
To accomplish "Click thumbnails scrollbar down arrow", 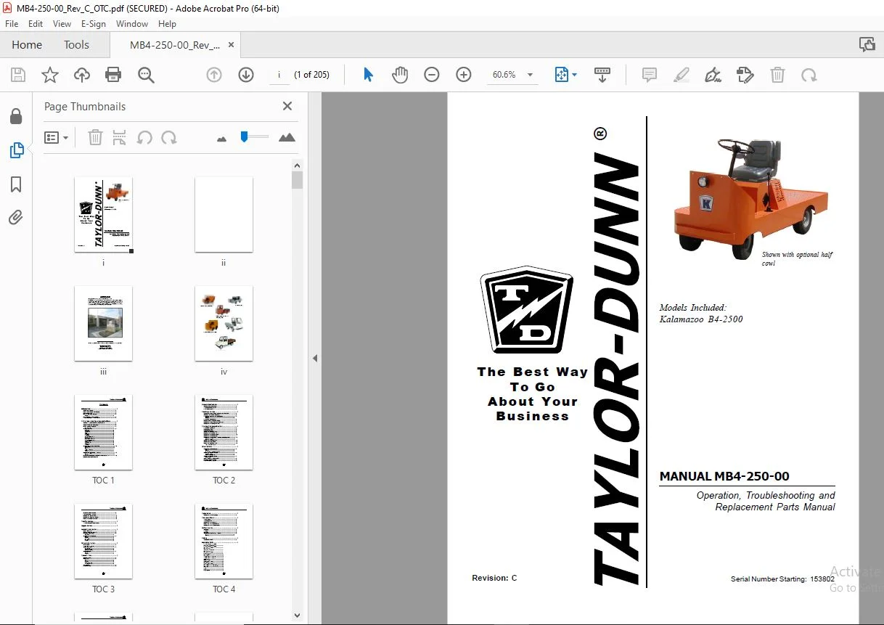I will click(297, 615).
